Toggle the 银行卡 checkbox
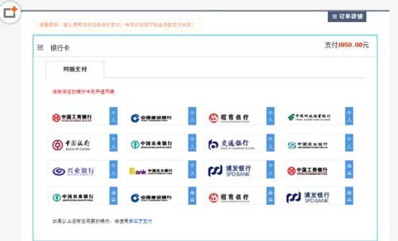The width and height of the screenshot is (398, 241). 40,47
